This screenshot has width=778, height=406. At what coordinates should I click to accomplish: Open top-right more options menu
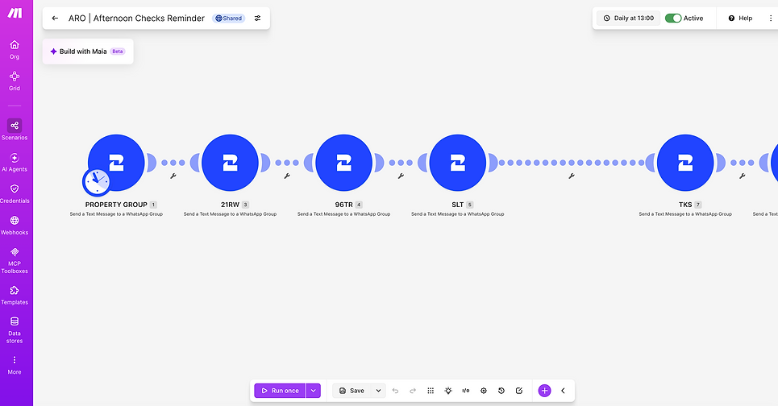pos(771,19)
